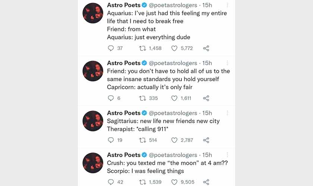
Task: Like the Aquarius break free tweet
Action: pyautogui.click(x=174, y=48)
